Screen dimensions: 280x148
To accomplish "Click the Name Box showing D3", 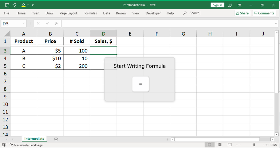I will 11,24.
